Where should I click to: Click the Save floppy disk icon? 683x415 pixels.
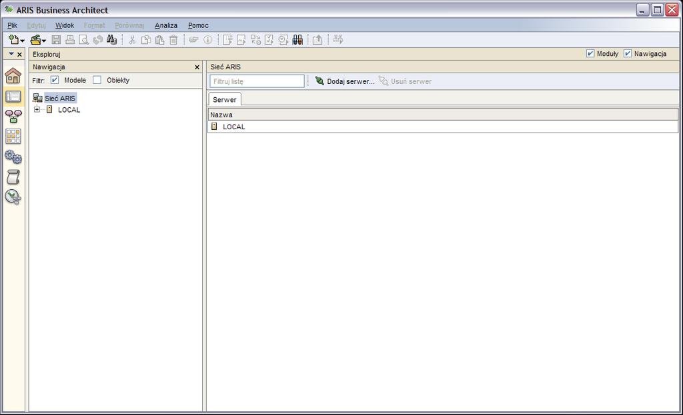tap(56, 40)
